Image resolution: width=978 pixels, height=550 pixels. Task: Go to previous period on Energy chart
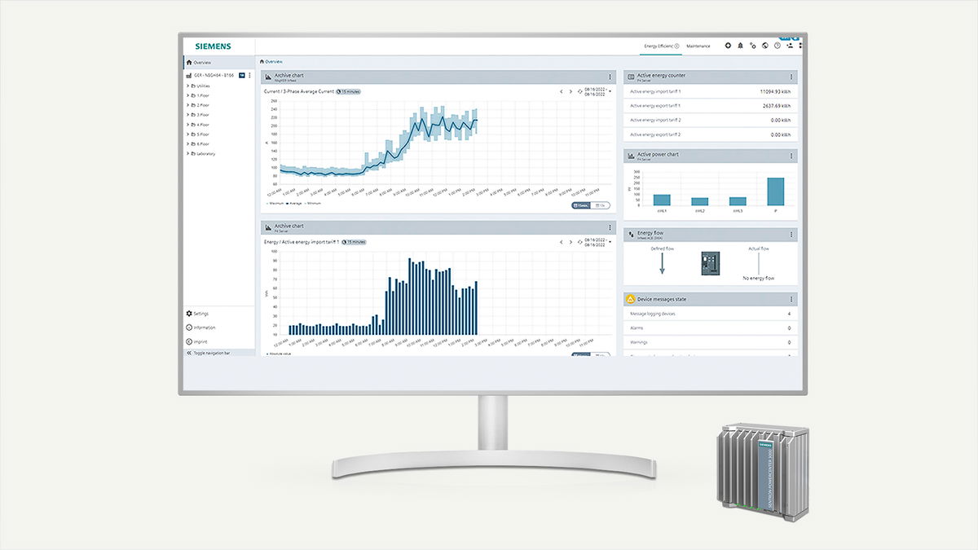pyautogui.click(x=561, y=242)
